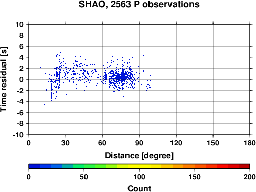Click the colorbar tick label 50
256x192 pixels.
(84, 177)
